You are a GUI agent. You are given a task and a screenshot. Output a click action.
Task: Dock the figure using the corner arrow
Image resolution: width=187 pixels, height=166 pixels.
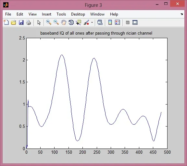[x=181, y=14]
